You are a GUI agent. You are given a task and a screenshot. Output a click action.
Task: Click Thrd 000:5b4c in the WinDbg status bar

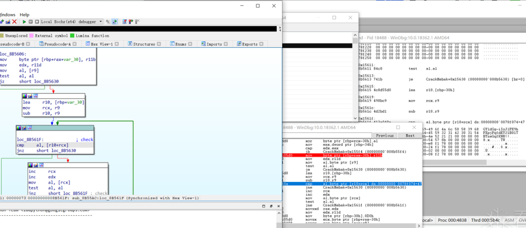[x=487, y=220]
